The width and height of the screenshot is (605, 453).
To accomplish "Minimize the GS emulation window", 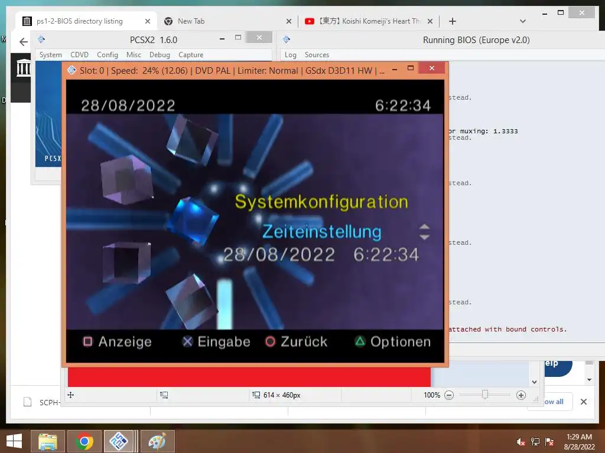I will [x=395, y=70].
